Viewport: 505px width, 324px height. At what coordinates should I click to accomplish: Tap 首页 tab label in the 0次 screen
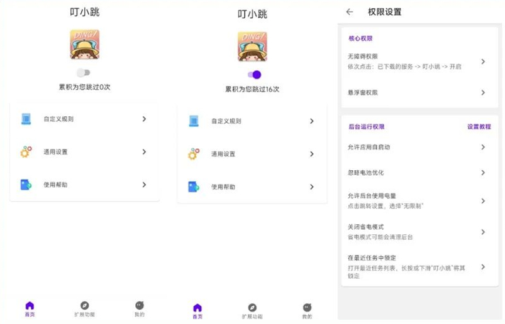(x=30, y=315)
